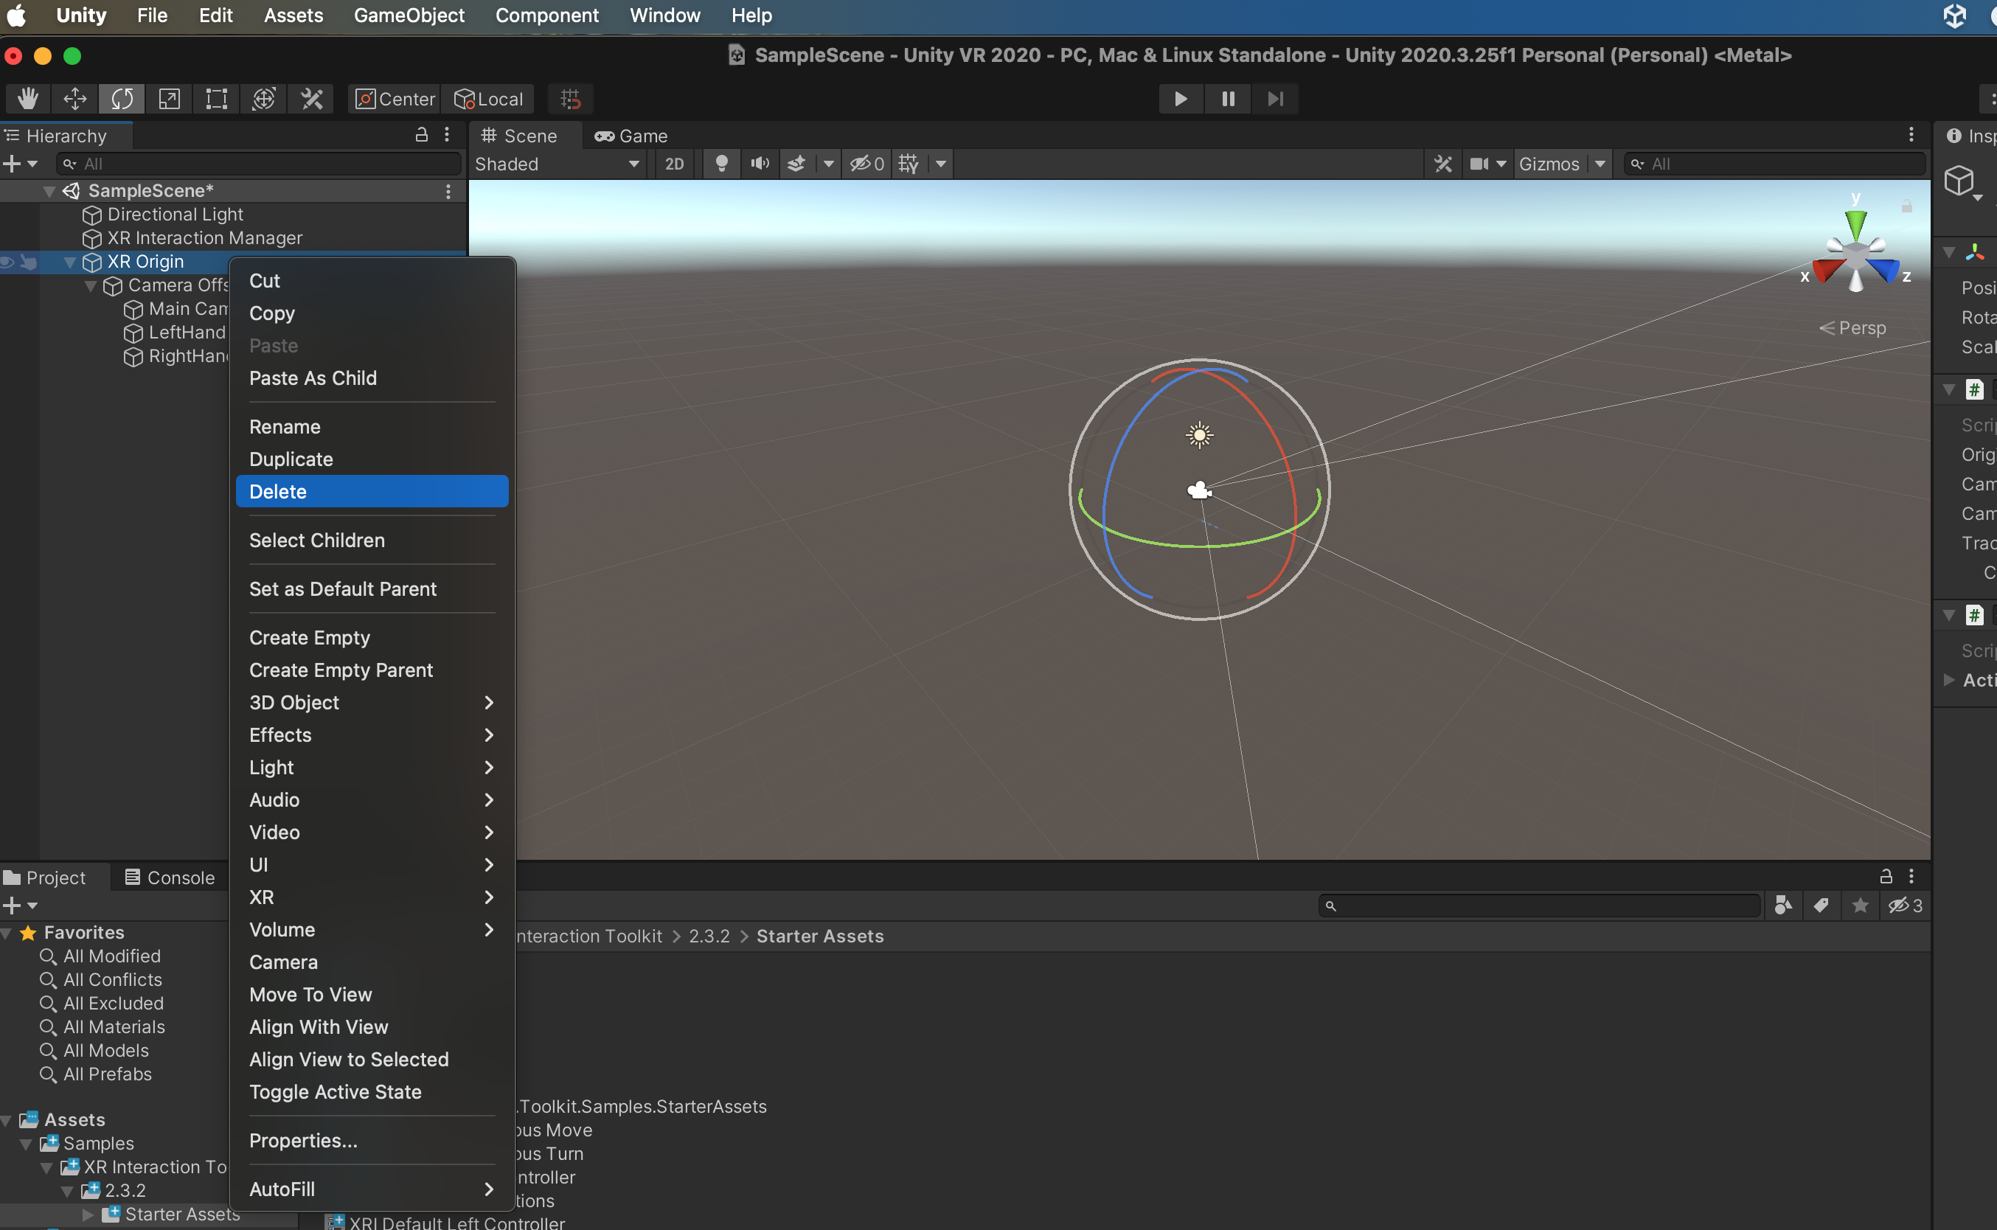Collapse the Camera Offset tree item
1997x1230 pixels.
pyautogui.click(x=91, y=285)
